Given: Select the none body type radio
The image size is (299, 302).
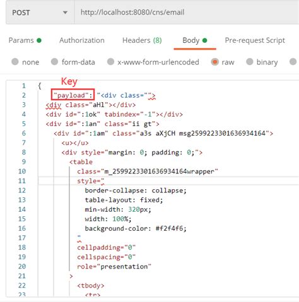Looking at the screenshot, I should pos(15,62).
